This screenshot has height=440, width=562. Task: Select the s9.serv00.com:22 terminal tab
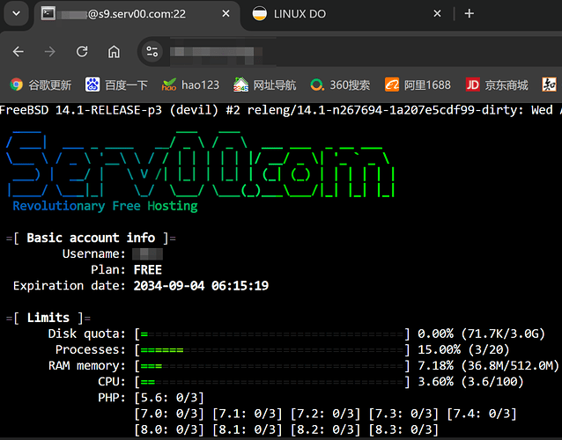click(x=132, y=14)
